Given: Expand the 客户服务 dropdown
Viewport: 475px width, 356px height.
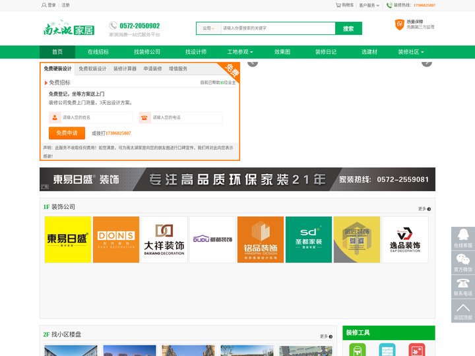Looking at the screenshot, I should coord(369,5).
